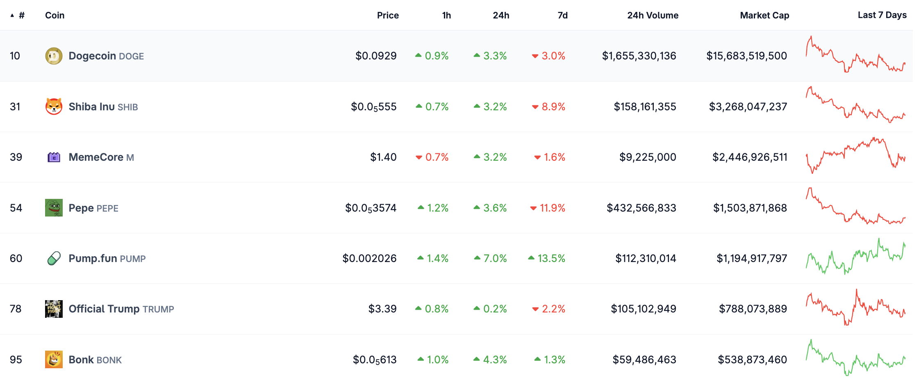Click the Pepe frog logo
Image resolution: width=919 pixels, height=383 pixels.
[x=53, y=208]
